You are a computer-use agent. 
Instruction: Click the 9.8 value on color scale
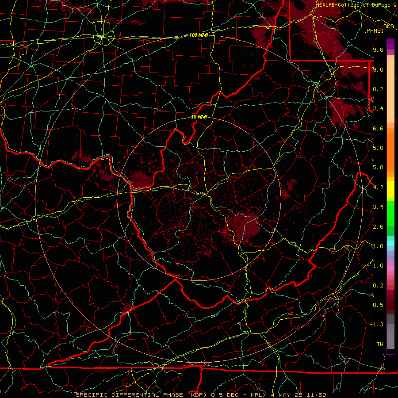(378, 50)
